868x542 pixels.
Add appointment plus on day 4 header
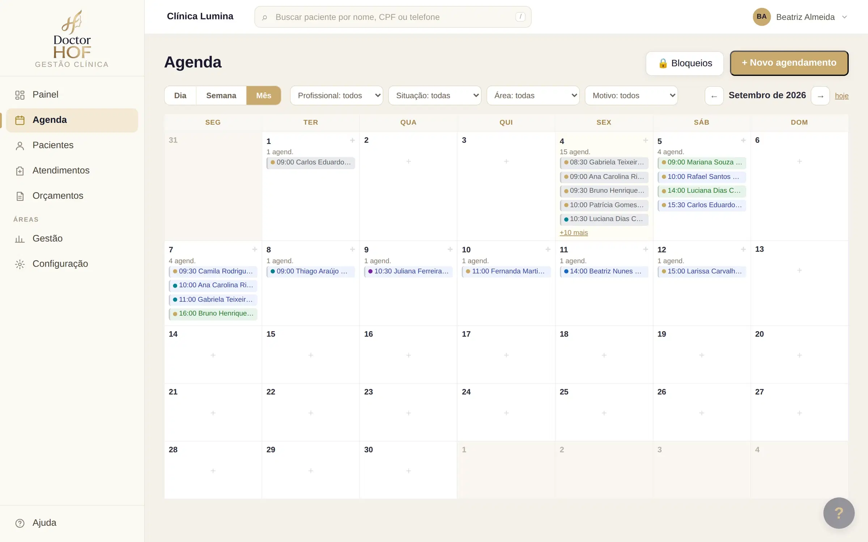click(645, 140)
